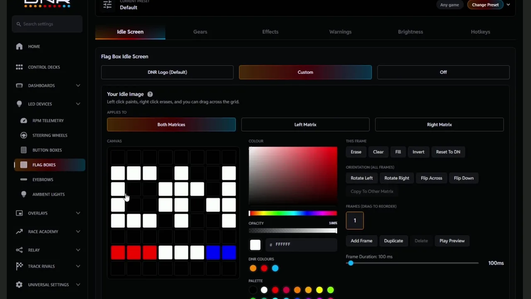The image size is (531, 299).
Task: Expand the Track Rivals chevron
Action: (x=78, y=266)
